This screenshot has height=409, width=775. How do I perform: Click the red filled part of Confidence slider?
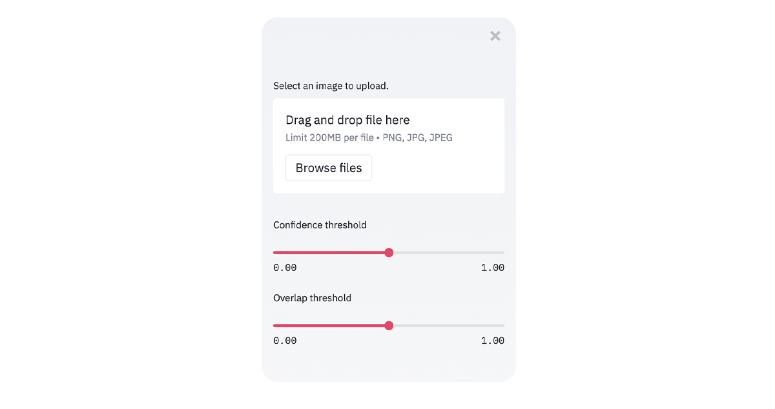pos(329,253)
